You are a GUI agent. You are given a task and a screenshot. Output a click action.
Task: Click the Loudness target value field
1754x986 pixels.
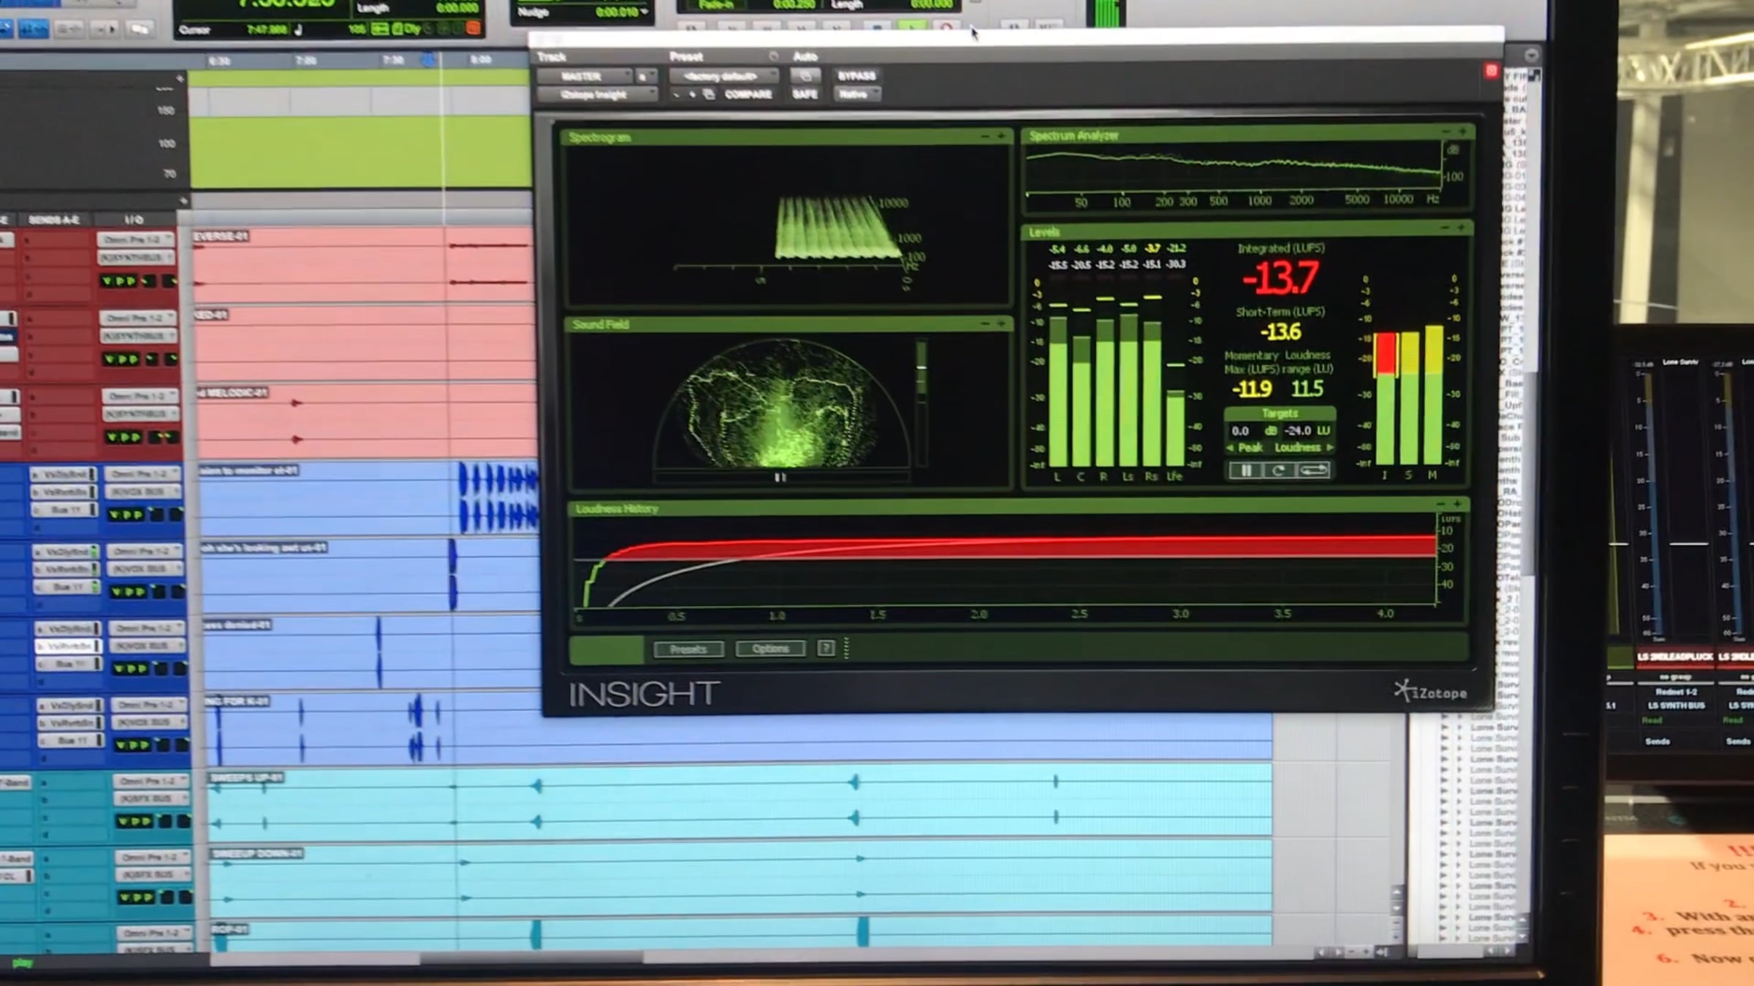(x=1298, y=431)
